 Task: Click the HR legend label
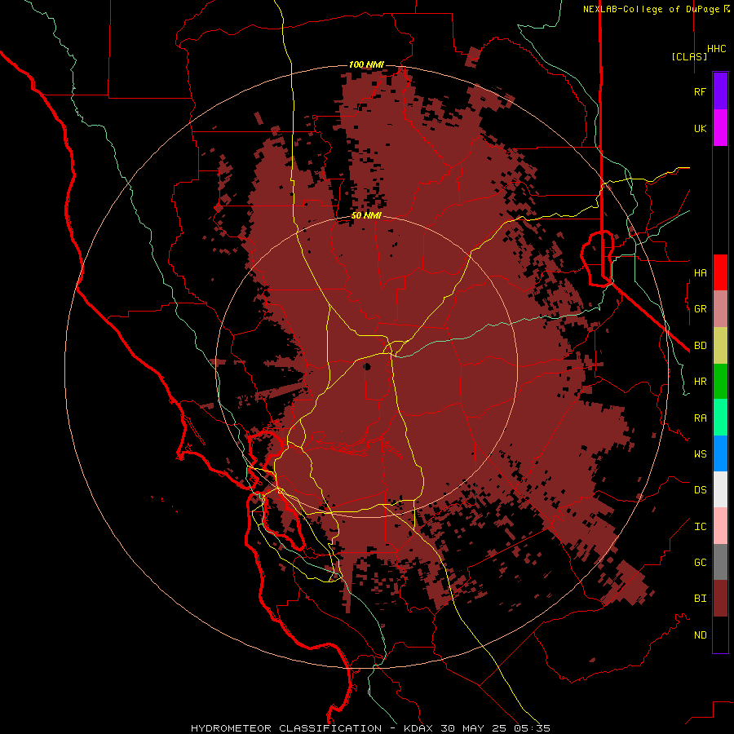[x=700, y=382]
